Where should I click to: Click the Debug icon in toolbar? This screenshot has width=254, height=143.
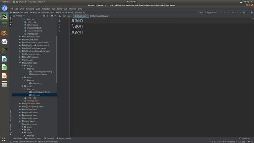(225, 12)
